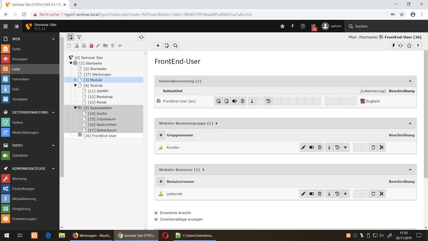Toggle Erweiterte Ansicht checkbox
This screenshot has height=241, width=428.
(156, 213)
